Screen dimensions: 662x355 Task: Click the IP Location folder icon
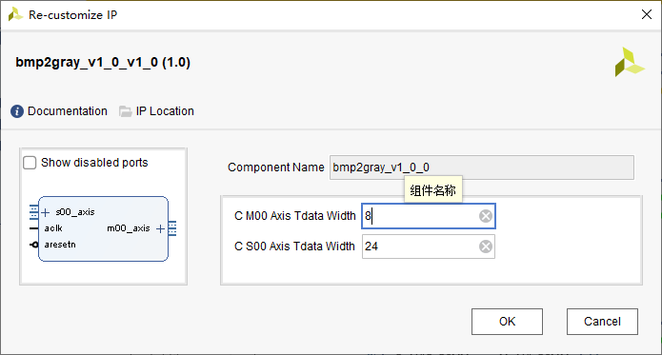click(125, 111)
